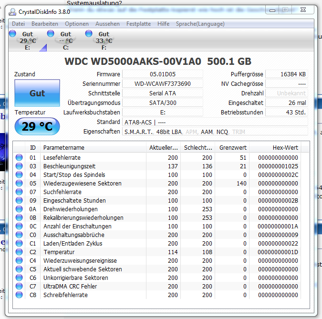The height and width of the screenshot is (319, 322).
Task: Click status orb of Suchfehlerrate row
Action: tap(19, 192)
